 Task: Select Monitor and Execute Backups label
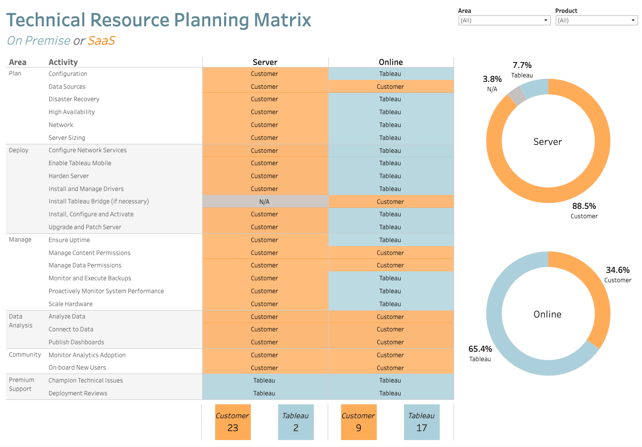(90, 278)
